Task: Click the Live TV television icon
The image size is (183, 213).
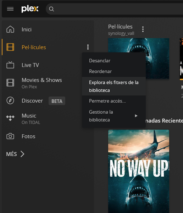Action: click(10, 65)
